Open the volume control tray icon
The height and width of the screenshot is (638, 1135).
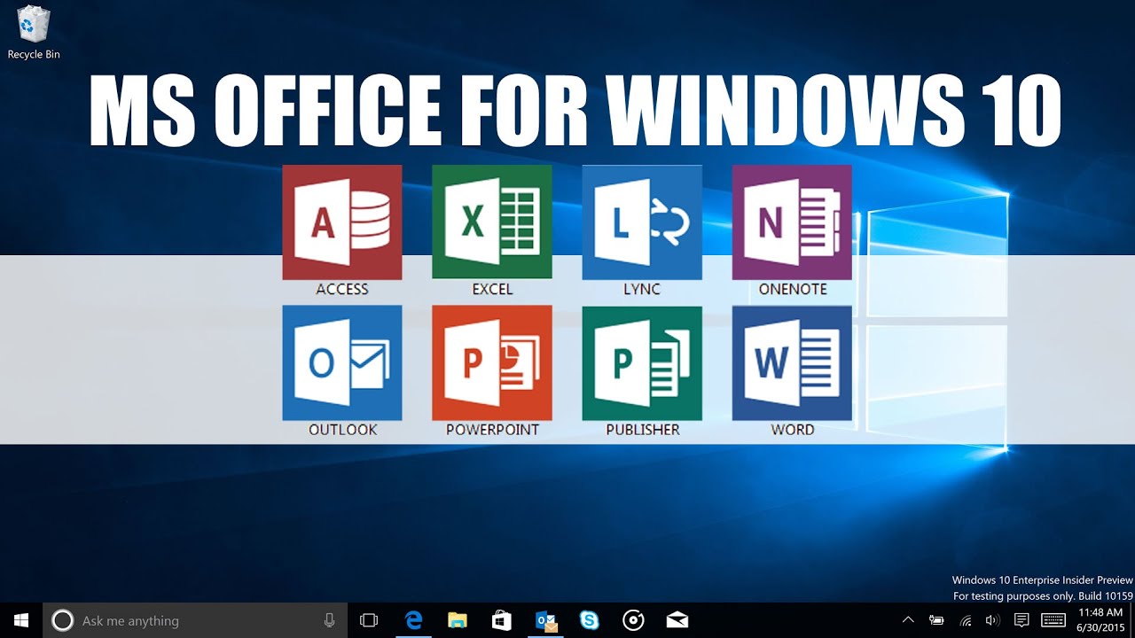(x=993, y=620)
